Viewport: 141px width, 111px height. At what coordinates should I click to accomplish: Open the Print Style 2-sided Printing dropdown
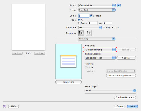[100, 50]
